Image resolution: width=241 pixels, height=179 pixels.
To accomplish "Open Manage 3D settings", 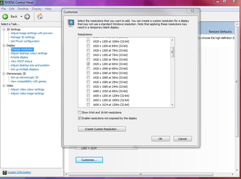I will (x=23, y=37).
